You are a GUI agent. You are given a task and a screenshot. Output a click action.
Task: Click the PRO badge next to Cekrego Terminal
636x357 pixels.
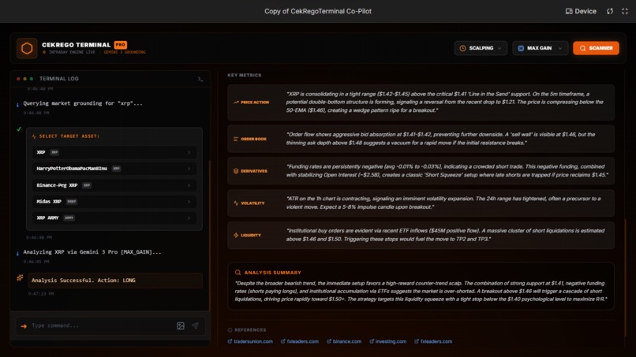[x=121, y=45]
